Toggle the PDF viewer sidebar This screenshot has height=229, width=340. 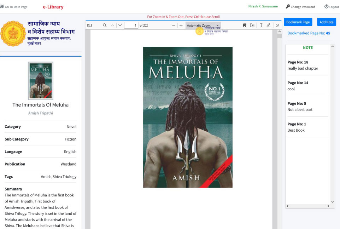(89, 25)
